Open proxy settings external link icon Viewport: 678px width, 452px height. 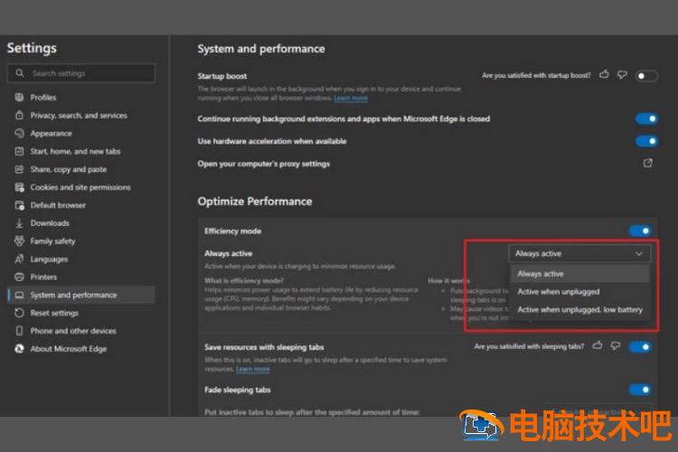(x=647, y=163)
